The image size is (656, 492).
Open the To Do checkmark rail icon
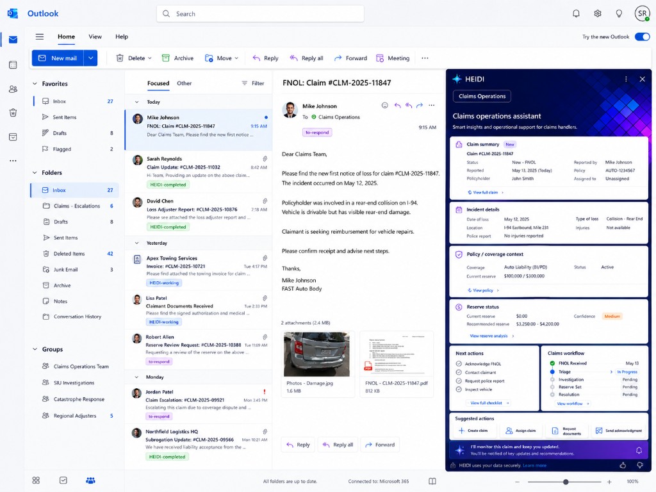click(13, 137)
